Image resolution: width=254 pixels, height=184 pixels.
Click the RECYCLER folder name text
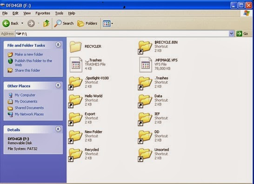(93, 46)
